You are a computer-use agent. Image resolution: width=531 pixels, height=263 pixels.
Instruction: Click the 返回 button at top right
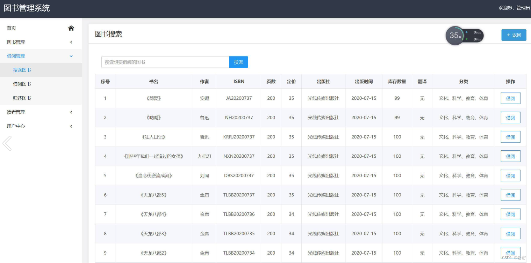click(x=514, y=35)
